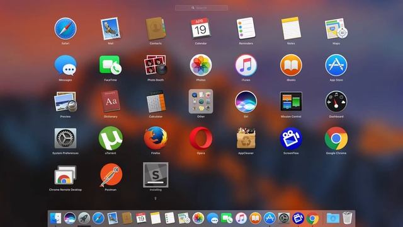Launch the Postman app
This screenshot has width=403, height=227.
111,175
